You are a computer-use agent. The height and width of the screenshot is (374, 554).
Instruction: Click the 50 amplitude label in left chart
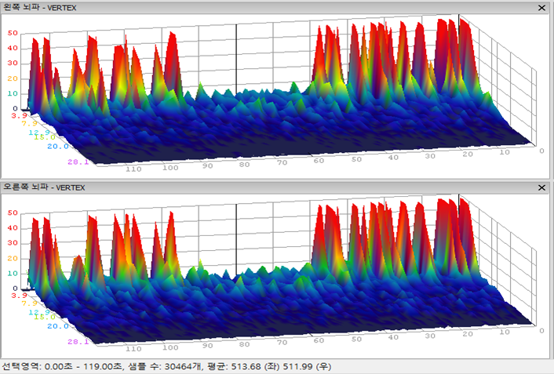pos(13,34)
